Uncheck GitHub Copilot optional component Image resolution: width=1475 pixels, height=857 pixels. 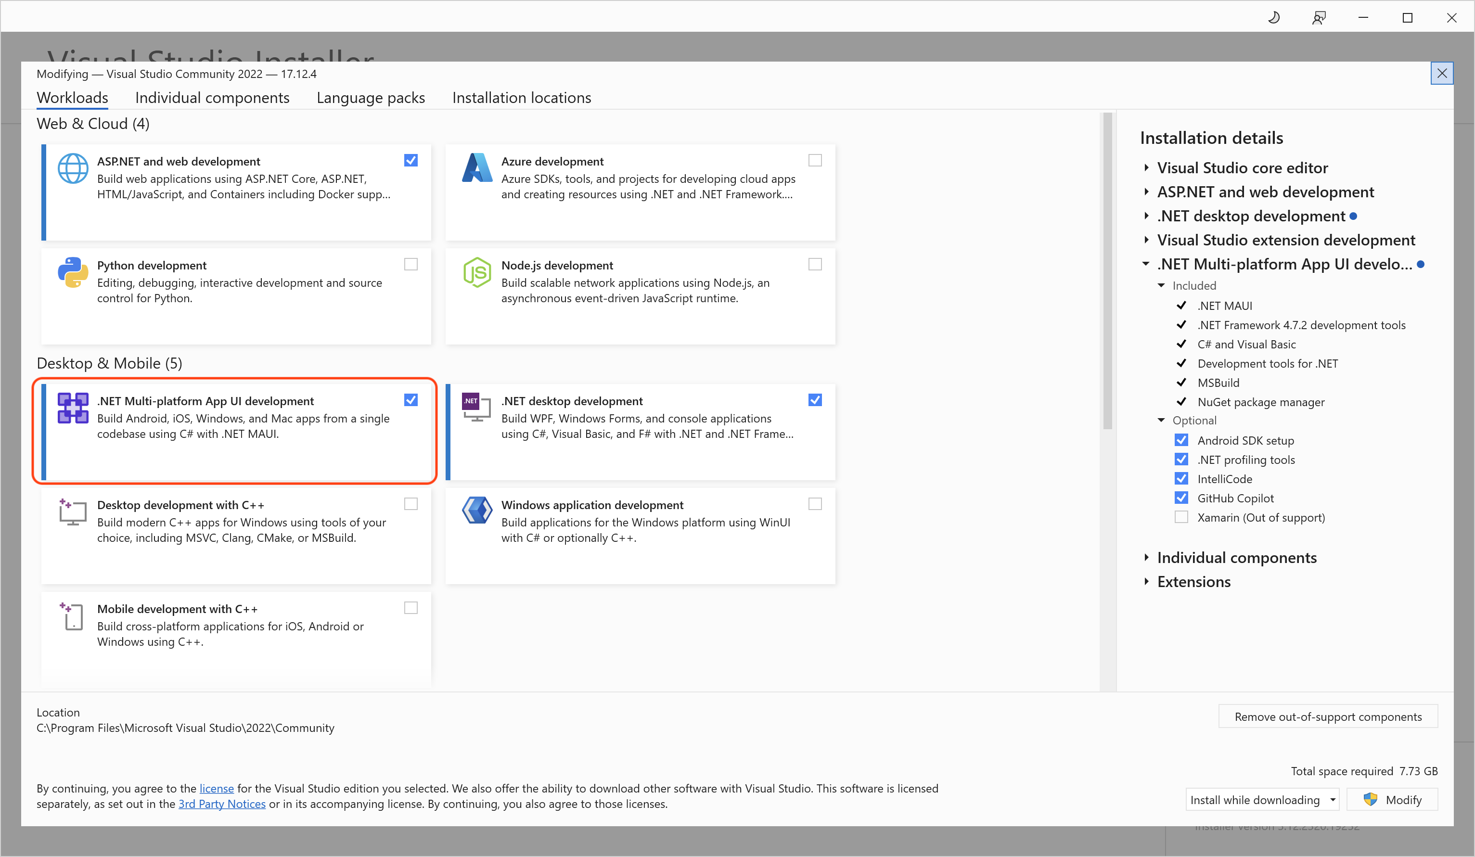(1181, 498)
